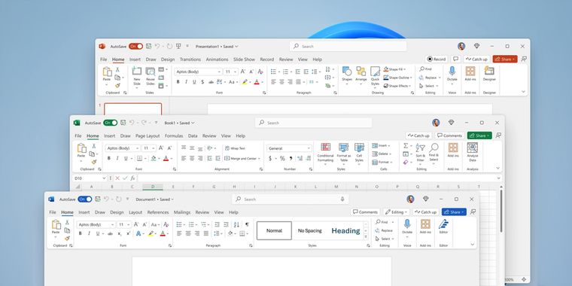Collapse the ribbon chevron in Word

coord(473,245)
